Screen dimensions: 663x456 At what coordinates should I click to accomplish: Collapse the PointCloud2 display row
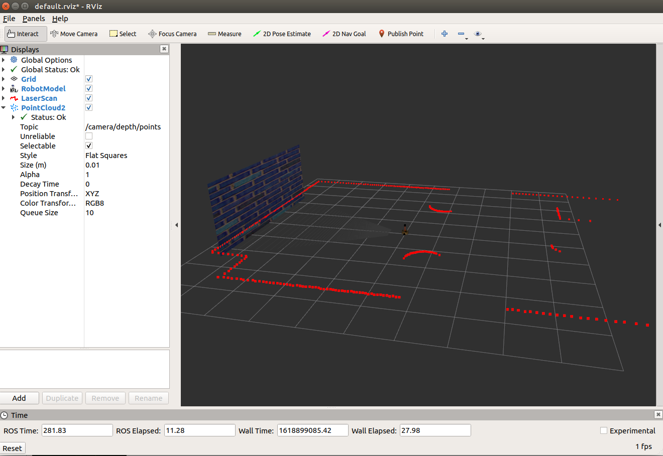4,107
